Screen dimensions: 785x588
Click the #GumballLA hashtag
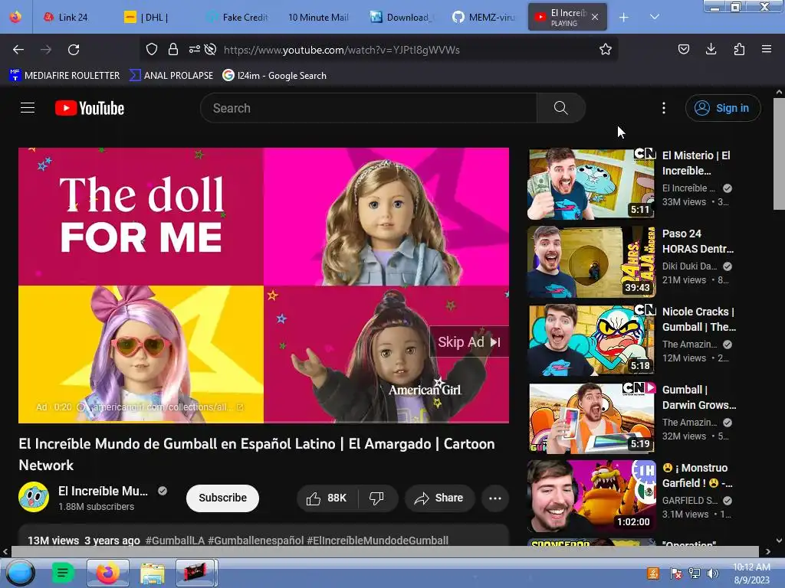[x=175, y=541]
